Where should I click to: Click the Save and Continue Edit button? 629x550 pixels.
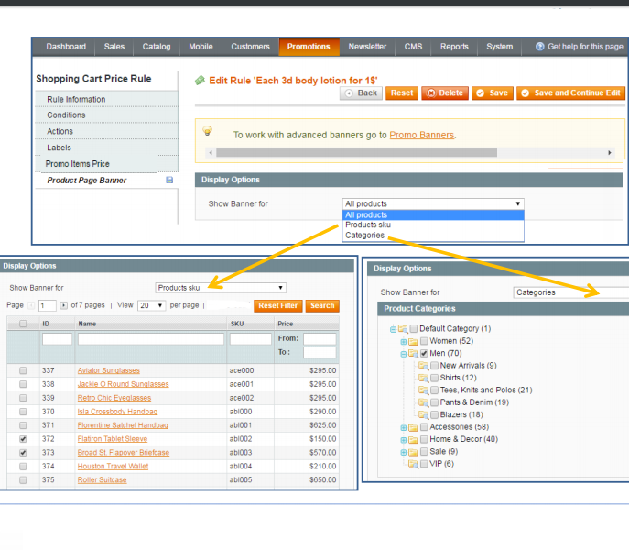570,93
